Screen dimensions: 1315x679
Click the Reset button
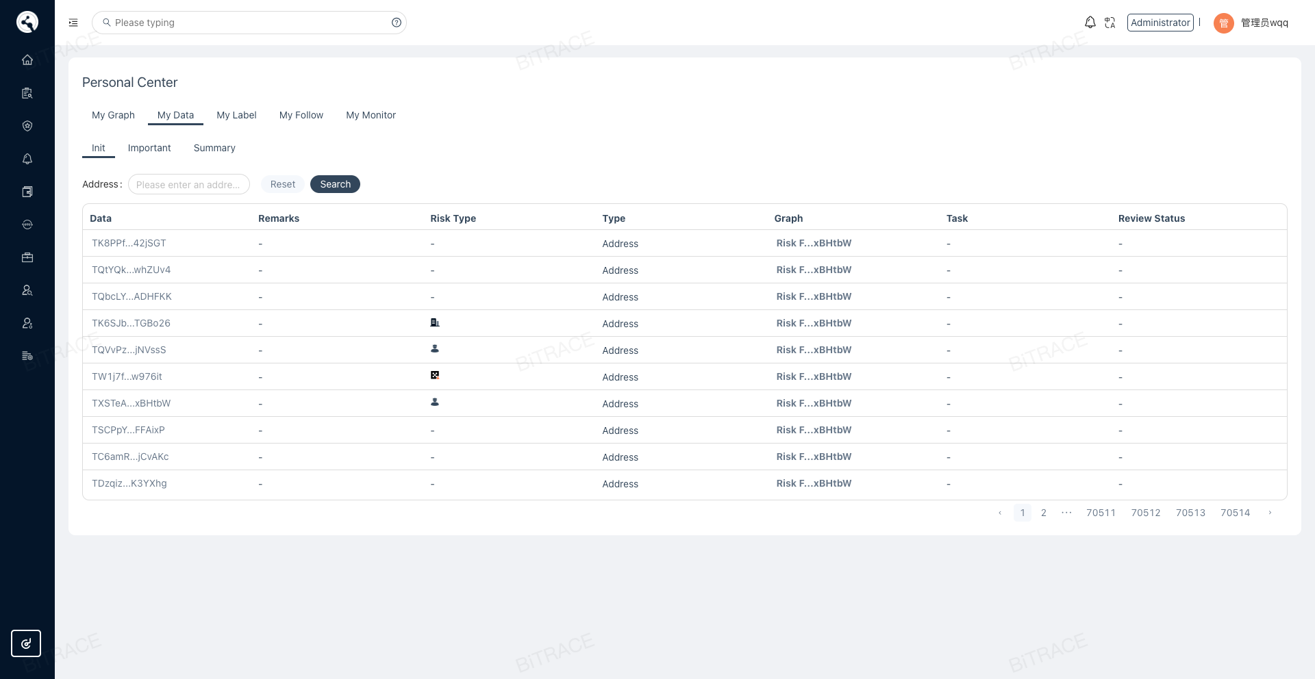tap(283, 184)
